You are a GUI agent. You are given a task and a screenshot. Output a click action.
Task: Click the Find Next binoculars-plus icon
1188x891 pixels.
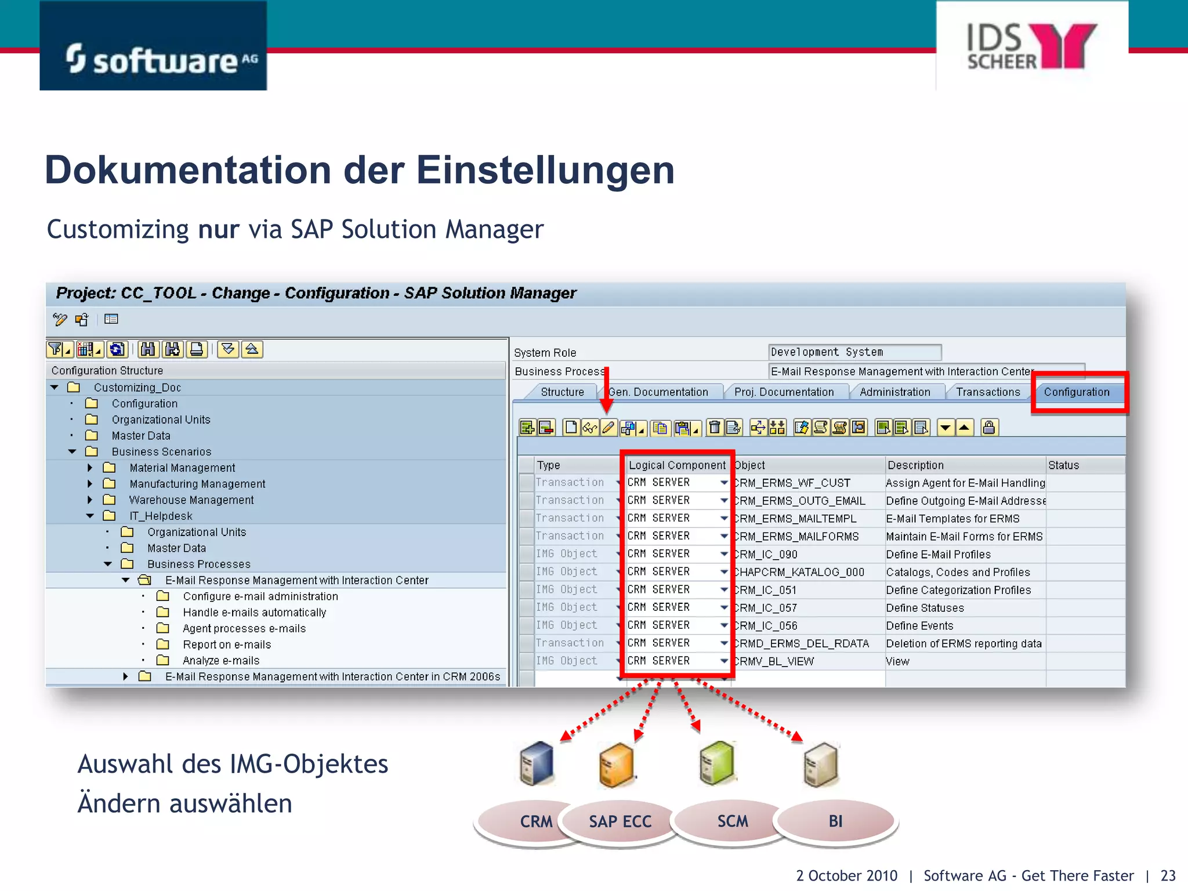172,349
